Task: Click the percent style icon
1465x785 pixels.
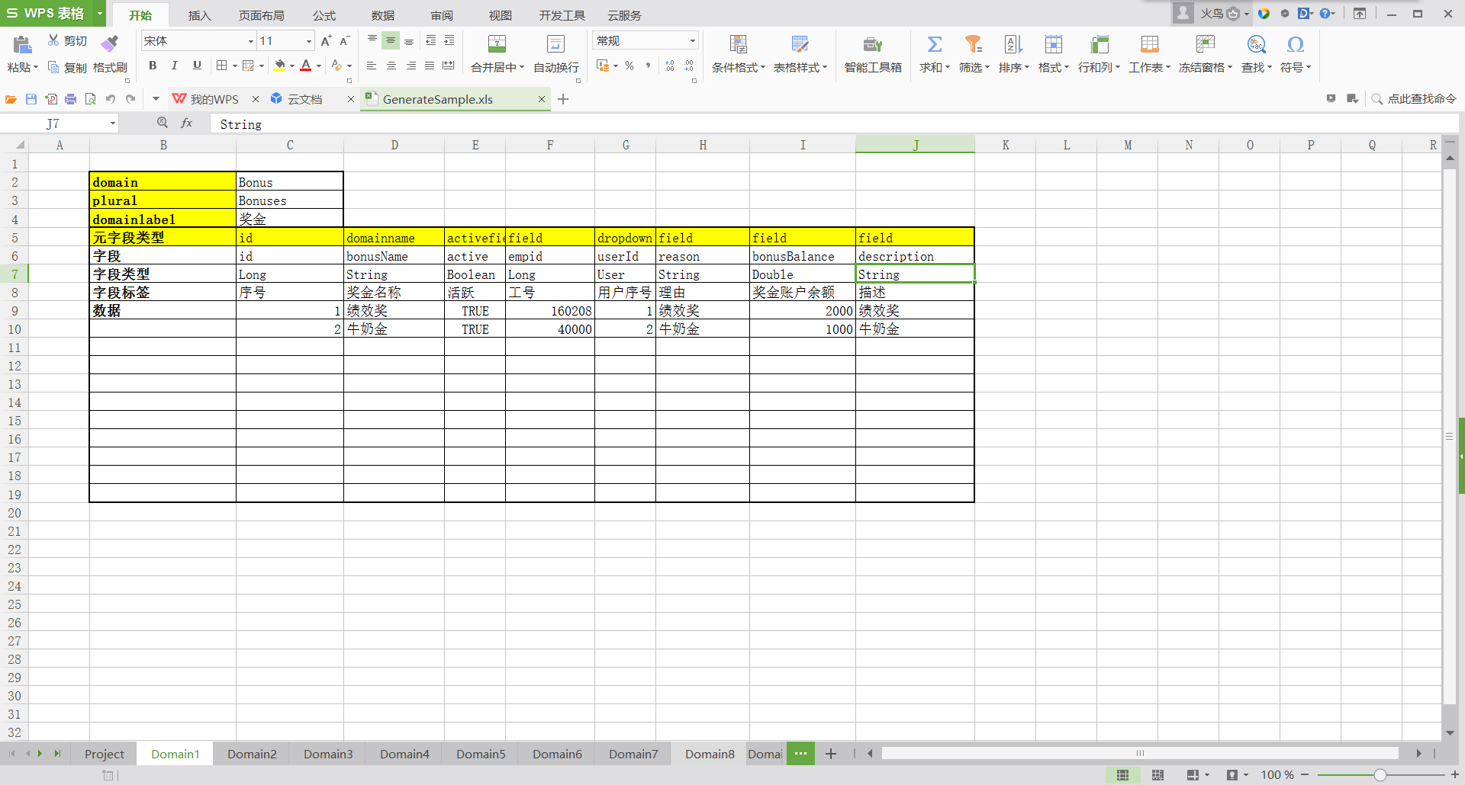Action: pos(629,66)
